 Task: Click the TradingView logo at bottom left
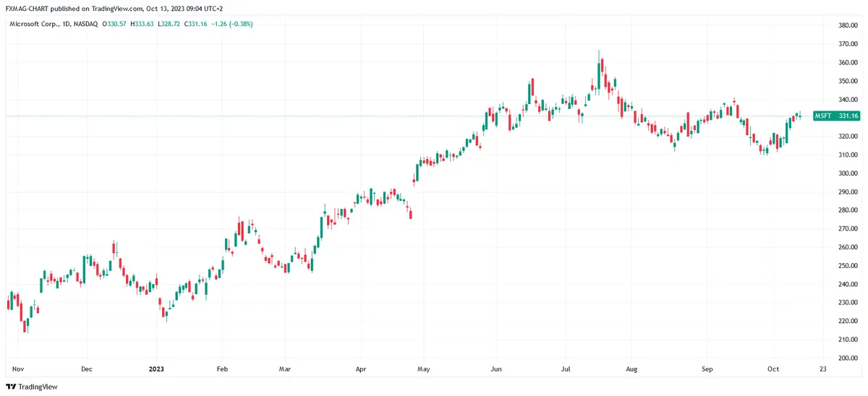33,387
